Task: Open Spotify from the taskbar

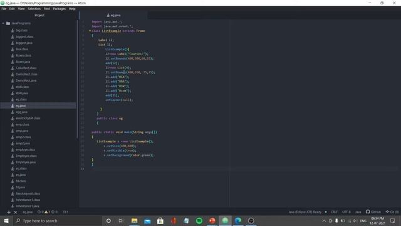Action: [199, 220]
